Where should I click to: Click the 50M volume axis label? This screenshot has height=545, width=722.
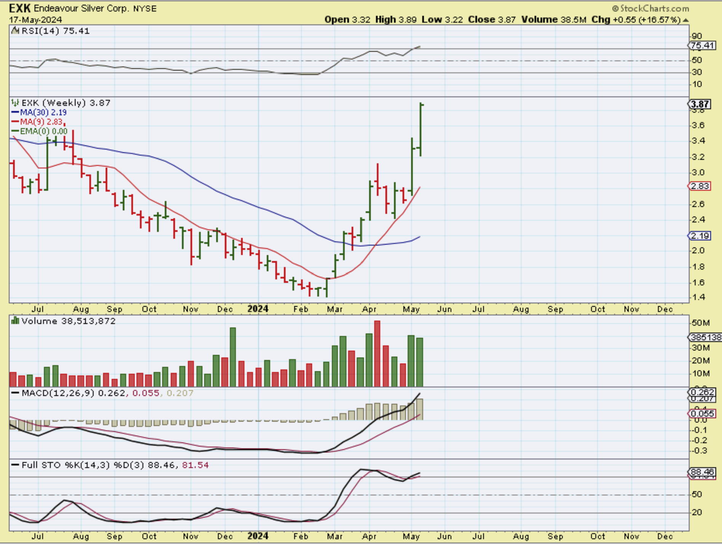[701, 323]
